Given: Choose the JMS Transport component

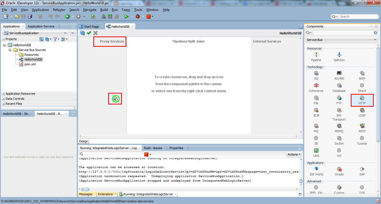Looking at the screenshot, I should (339, 114).
